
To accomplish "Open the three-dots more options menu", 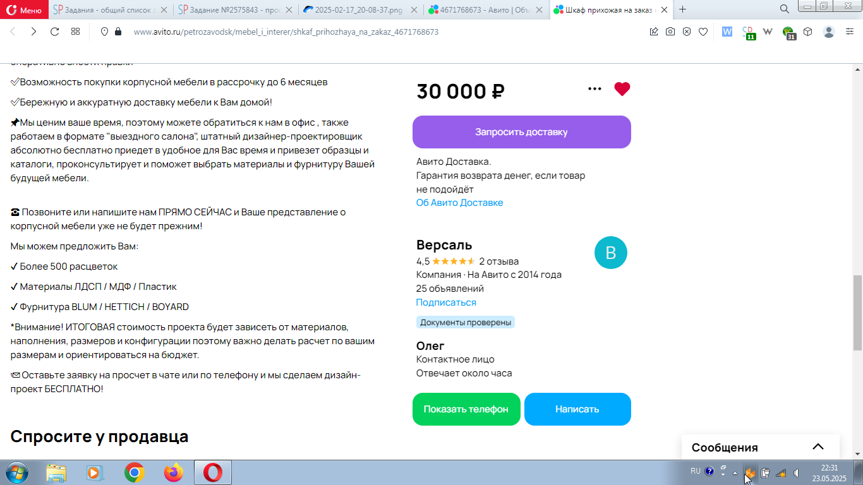I will point(594,89).
